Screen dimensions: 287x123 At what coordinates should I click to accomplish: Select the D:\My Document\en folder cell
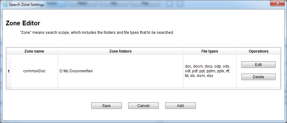point(120,71)
